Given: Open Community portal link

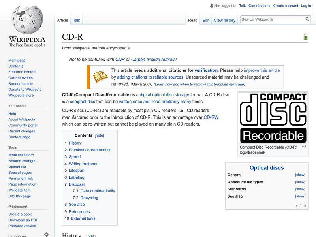Looking at the screenshot, I should click(23, 125).
